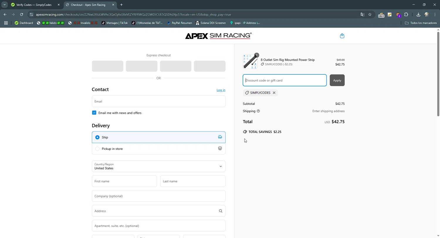The image size is (440, 238).
Task: Click the TOTAL SAVINGS $2.25 text
Action: point(265,132)
